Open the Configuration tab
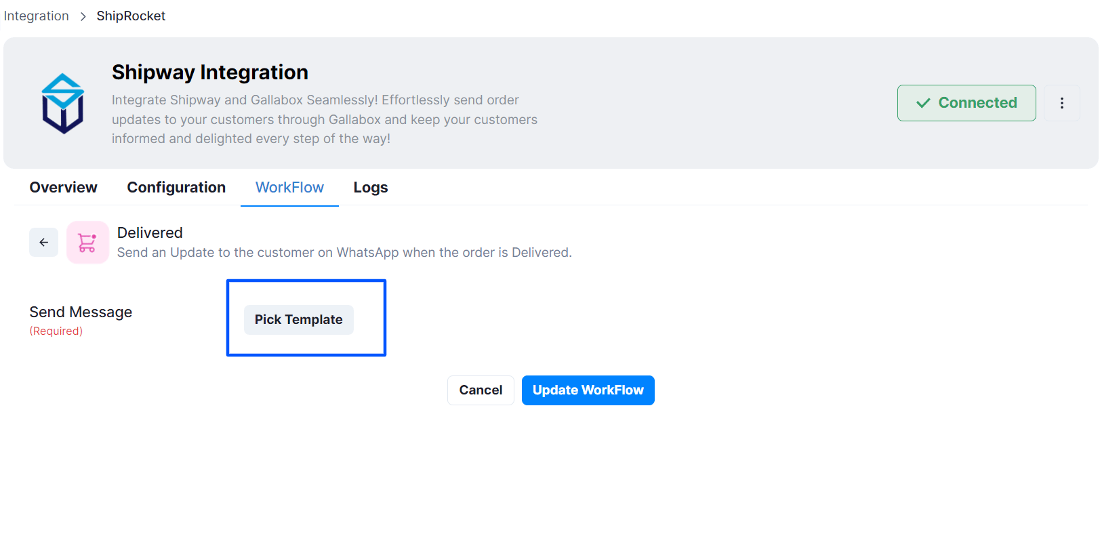The height and width of the screenshot is (551, 1100). (x=176, y=188)
